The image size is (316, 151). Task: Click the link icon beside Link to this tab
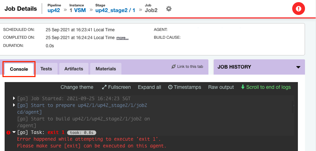pyautogui.click(x=174, y=66)
